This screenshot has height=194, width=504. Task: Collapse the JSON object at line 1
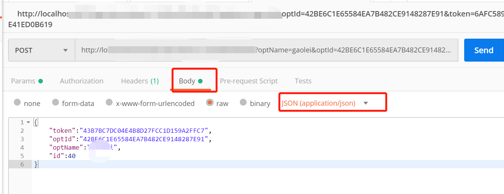pos(28,122)
